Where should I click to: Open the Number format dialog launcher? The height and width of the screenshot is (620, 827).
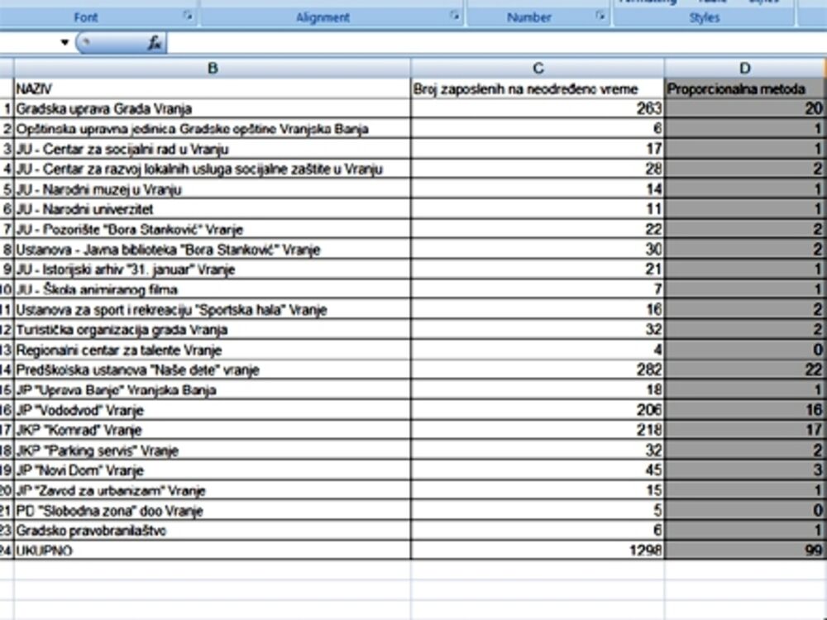[600, 16]
